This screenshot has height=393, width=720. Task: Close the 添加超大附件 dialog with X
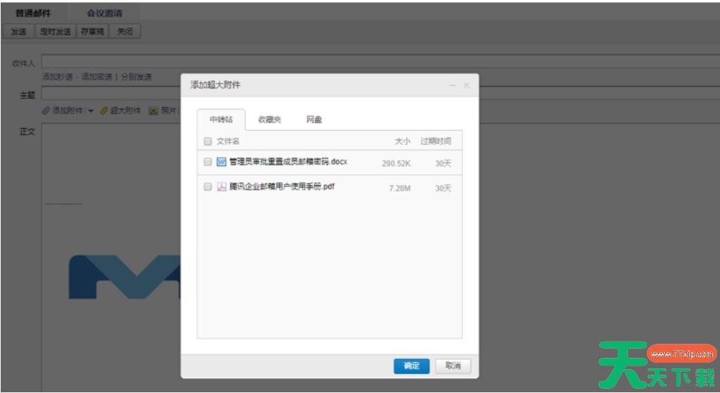point(466,85)
